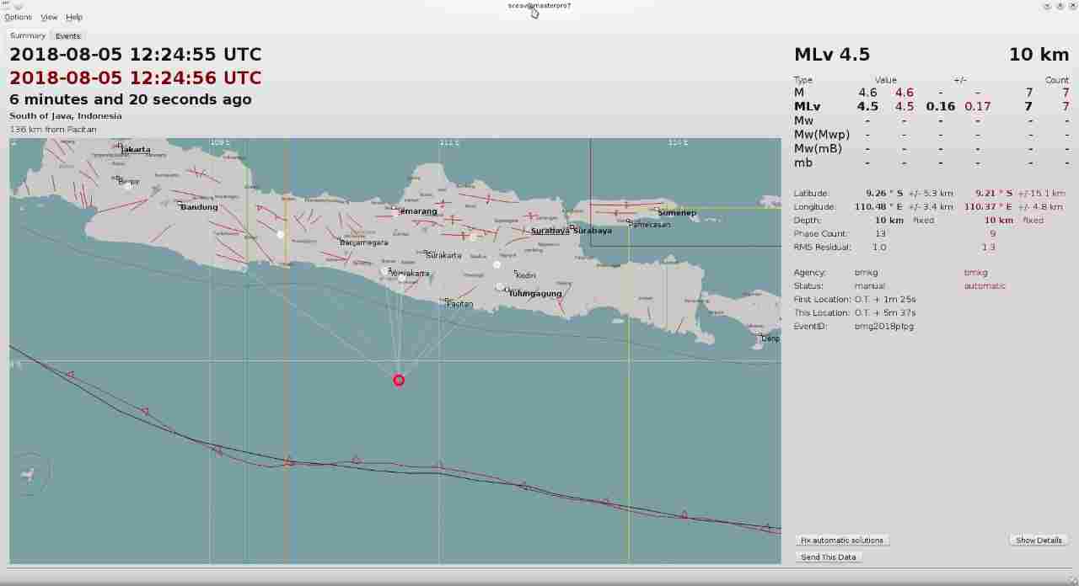Open the View menu
This screenshot has height=586, width=1079.
coord(49,17)
